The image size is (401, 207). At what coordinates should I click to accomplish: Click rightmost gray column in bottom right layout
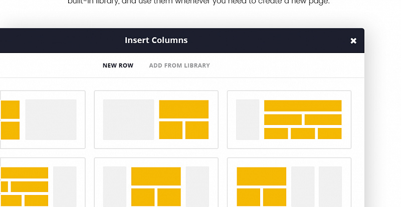click(x=330, y=186)
